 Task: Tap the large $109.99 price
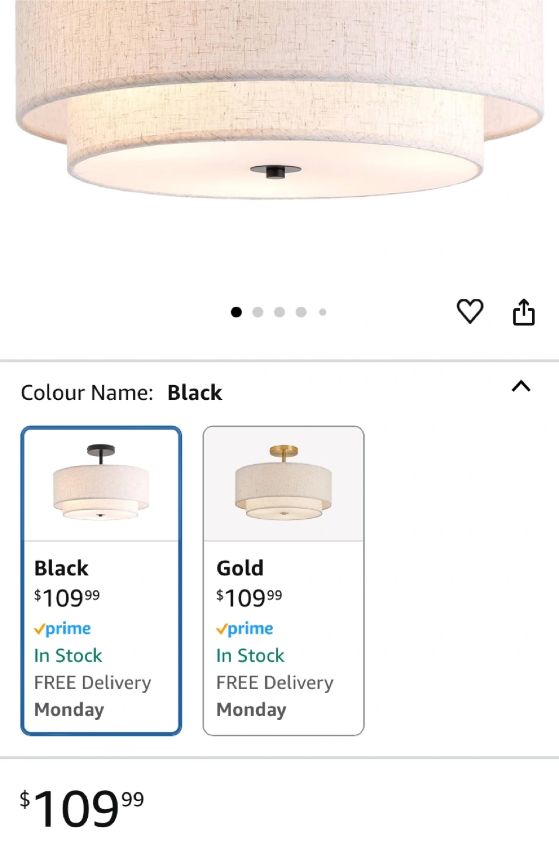(x=82, y=808)
